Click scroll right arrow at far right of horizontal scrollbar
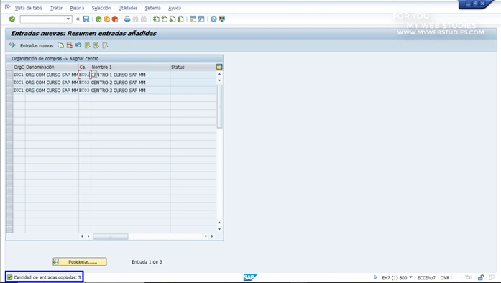501x283 pixels. click(x=212, y=236)
